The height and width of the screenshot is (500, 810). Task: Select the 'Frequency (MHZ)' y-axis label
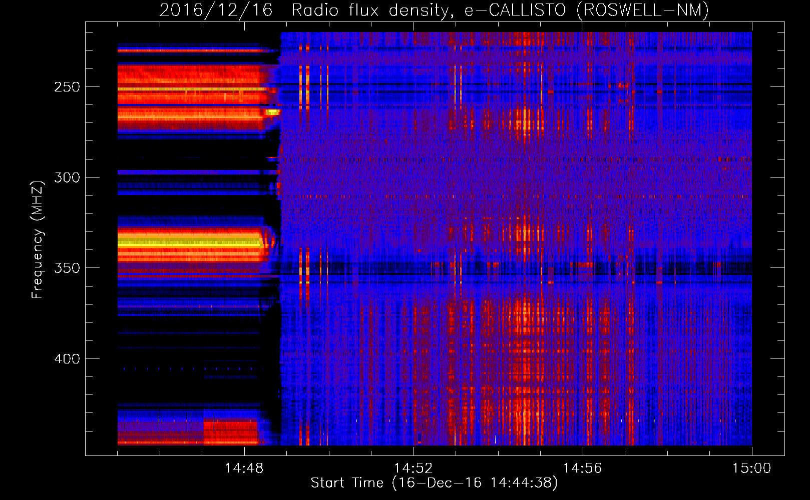click(38, 240)
